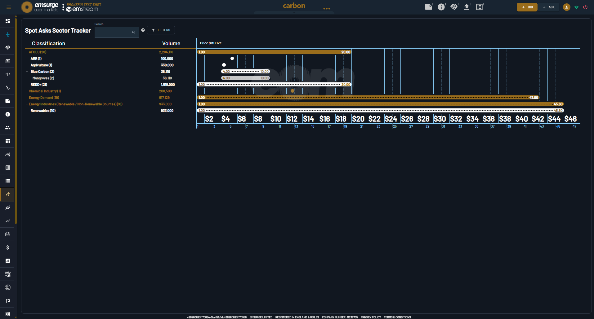Image resolution: width=594 pixels, height=319 pixels.
Task: Open the double-line trend icon in sidebar
Action: pyautogui.click(x=8, y=208)
